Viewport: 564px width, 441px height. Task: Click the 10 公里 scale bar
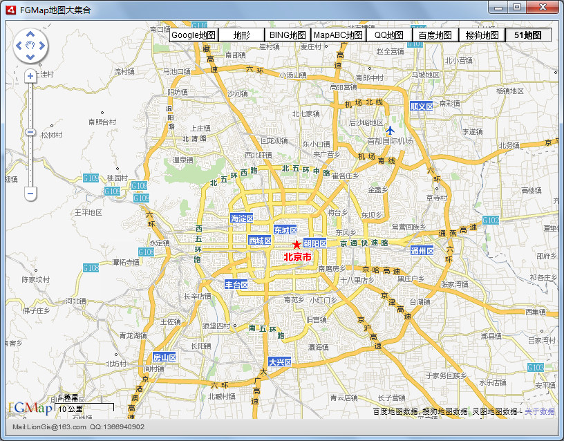tap(84, 409)
